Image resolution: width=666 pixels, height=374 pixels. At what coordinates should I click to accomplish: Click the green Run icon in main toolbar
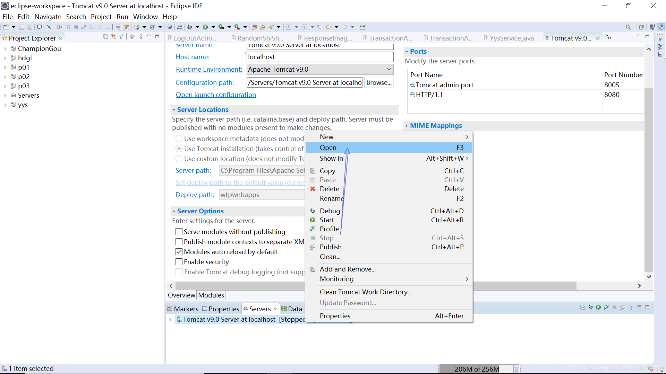[205, 27]
